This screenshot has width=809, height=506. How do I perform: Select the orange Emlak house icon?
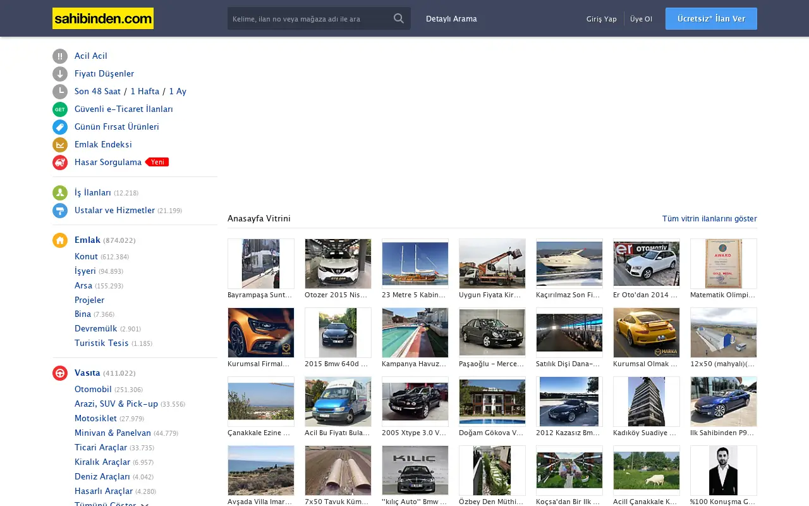(60, 240)
